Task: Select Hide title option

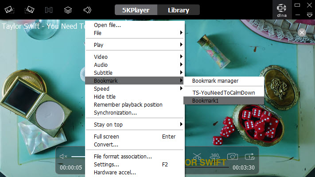Action: click(135, 97)
